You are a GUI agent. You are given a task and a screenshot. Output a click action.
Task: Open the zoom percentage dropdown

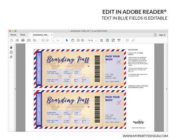pos(92,40)
